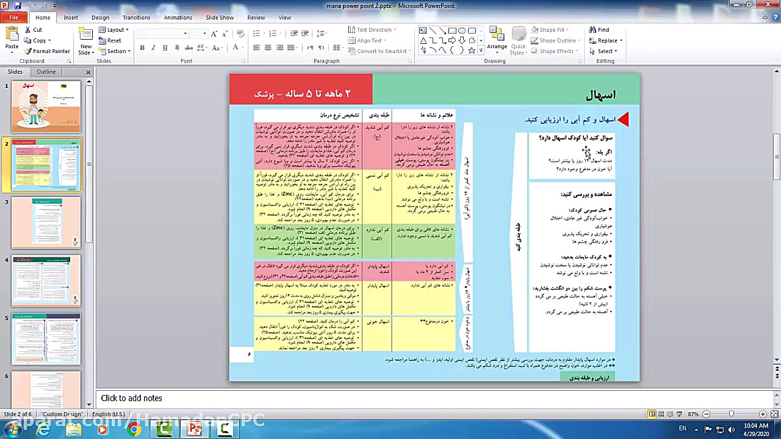Select the Text Box shape in gallery
781x439 pixels.
click(423, 30)
